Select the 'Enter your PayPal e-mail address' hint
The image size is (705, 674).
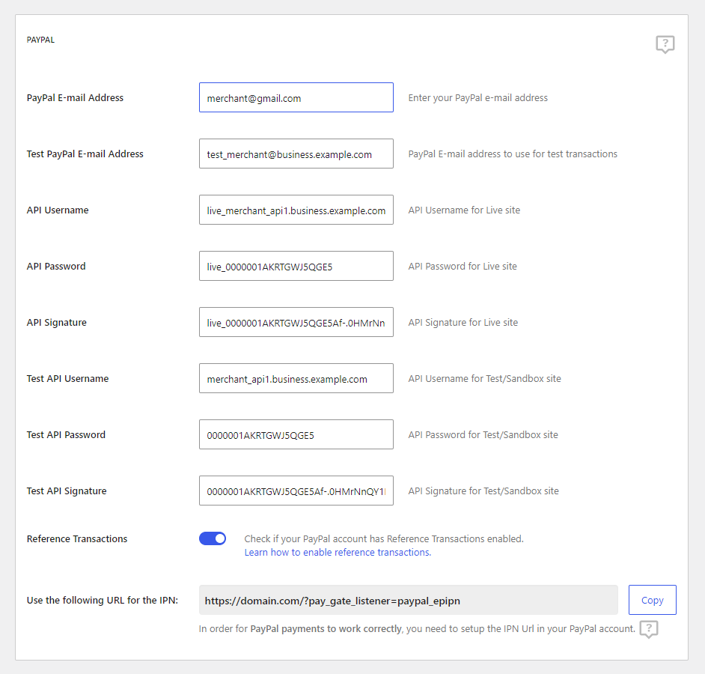[478, 98]
